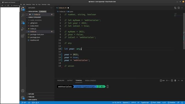Open the Extensions view

click(23, 36)
